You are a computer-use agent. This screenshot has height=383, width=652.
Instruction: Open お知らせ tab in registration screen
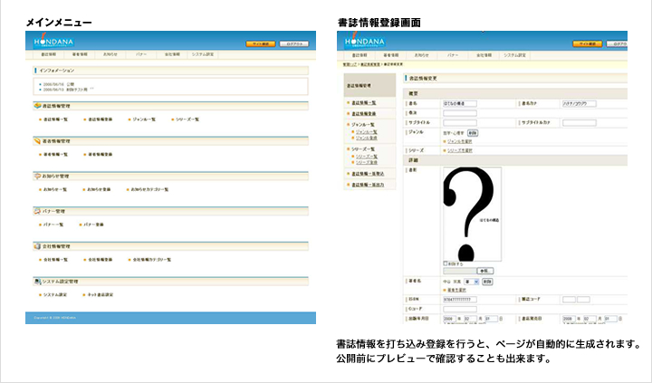[x=421, y=55]
